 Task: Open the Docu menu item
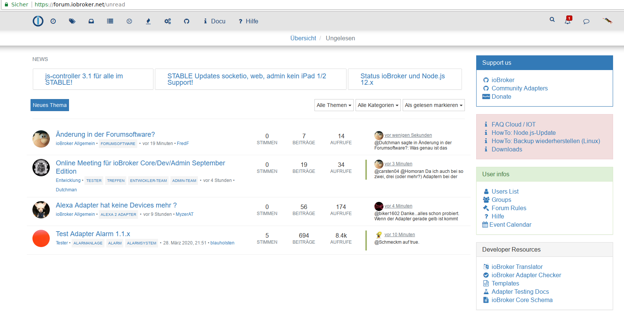[215, 21]
